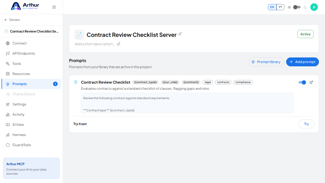Screen dimensions: 325x183
Task: Open Resources section
Action: point(31,74)
